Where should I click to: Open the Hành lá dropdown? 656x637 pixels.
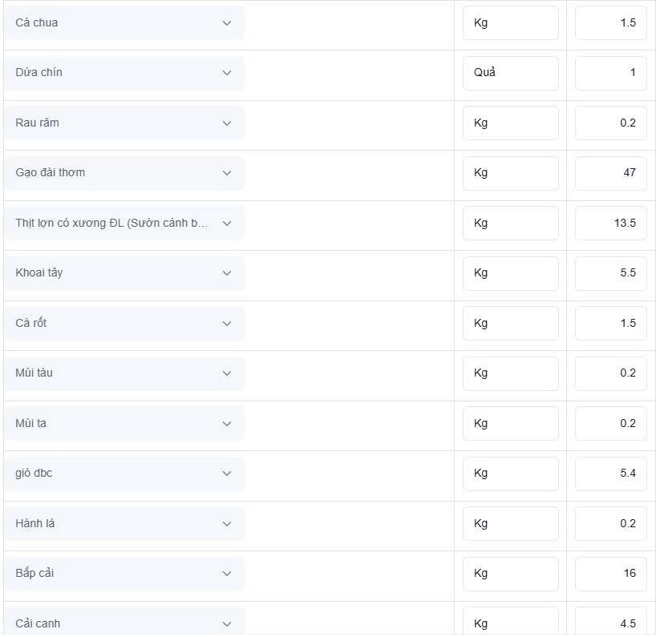124,524
